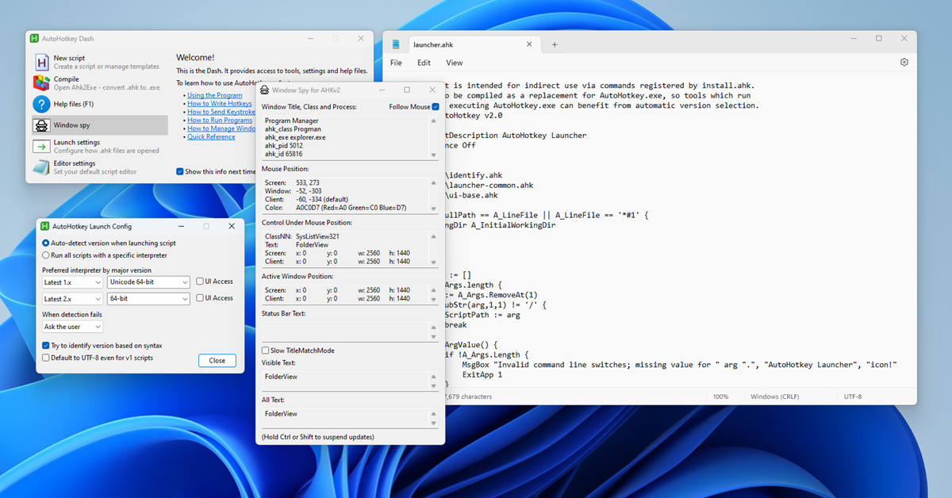Open the Quick Reference link
Image resolution: width=952 pixels, height=498 pixels.
(211, 136)
